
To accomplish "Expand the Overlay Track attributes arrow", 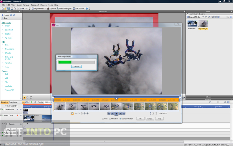I will click(x=17, y=110).
